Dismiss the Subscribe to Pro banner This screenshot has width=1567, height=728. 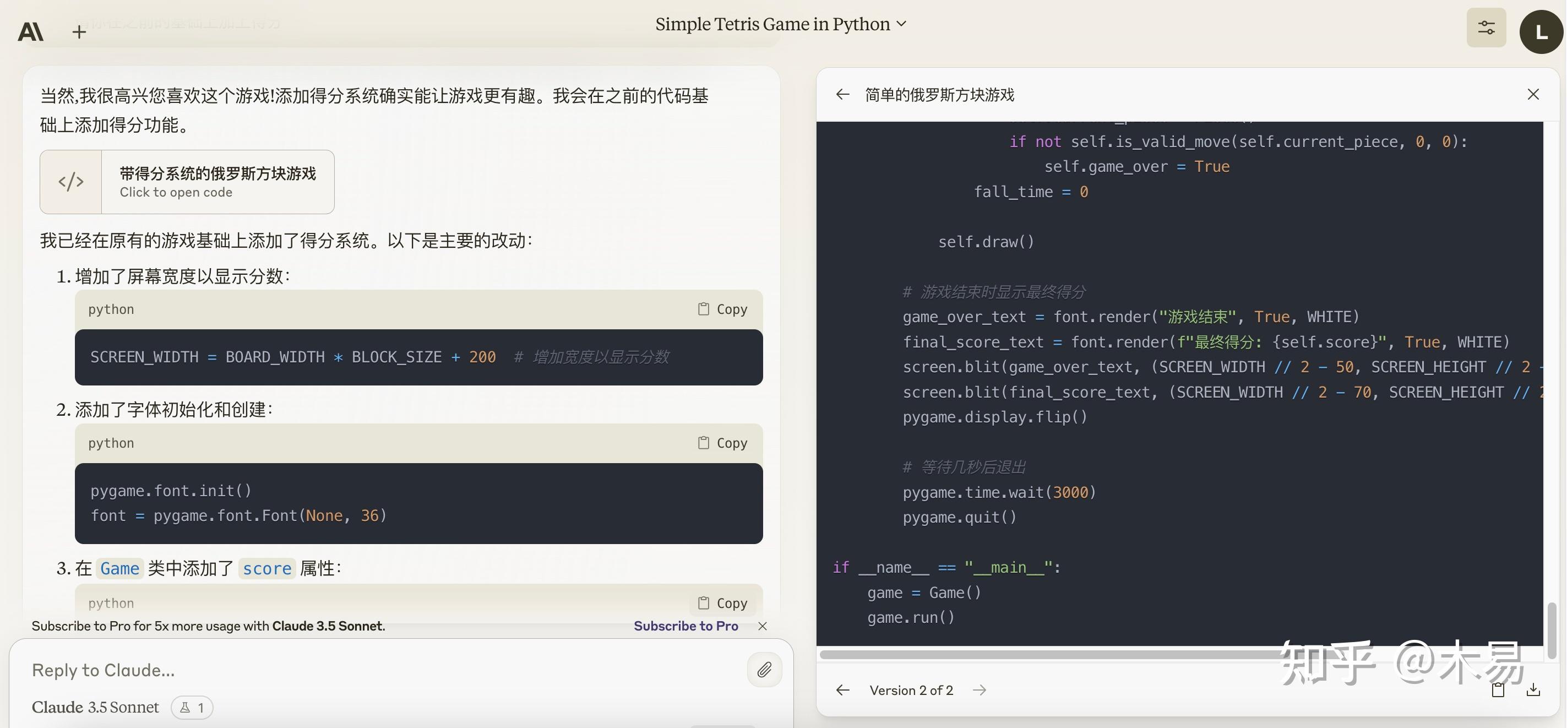click(762, 626)
